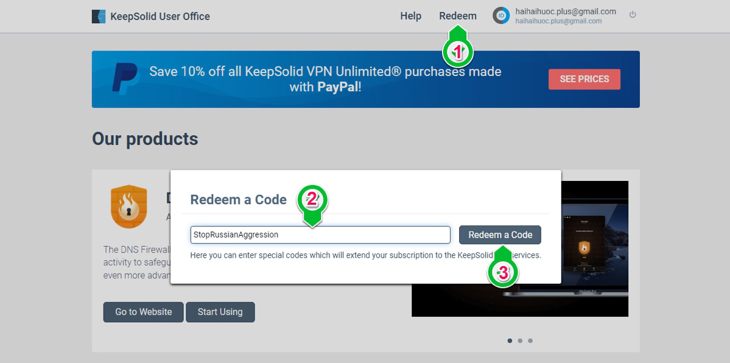Click the SEE PRICES button
The width and height of the screenshot is (730, 363).
tap(584, 79)
